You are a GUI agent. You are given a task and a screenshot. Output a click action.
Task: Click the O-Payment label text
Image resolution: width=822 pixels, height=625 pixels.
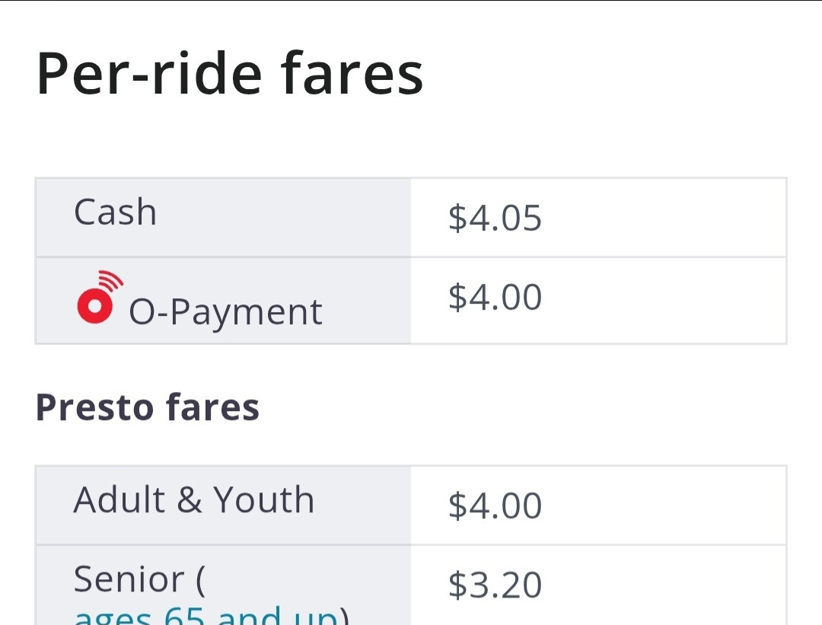click(x=225, y=312)
